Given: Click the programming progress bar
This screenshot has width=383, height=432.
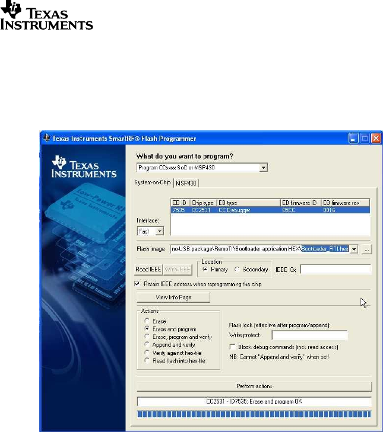Looking at the screenshot, I should click(254, 414).
